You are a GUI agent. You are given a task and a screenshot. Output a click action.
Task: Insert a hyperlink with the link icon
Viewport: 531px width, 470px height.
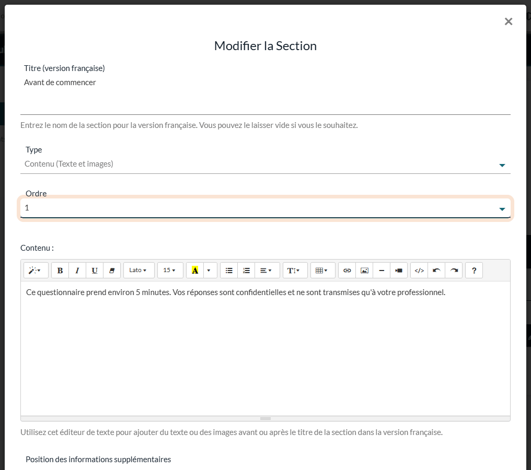pos(347,271)
